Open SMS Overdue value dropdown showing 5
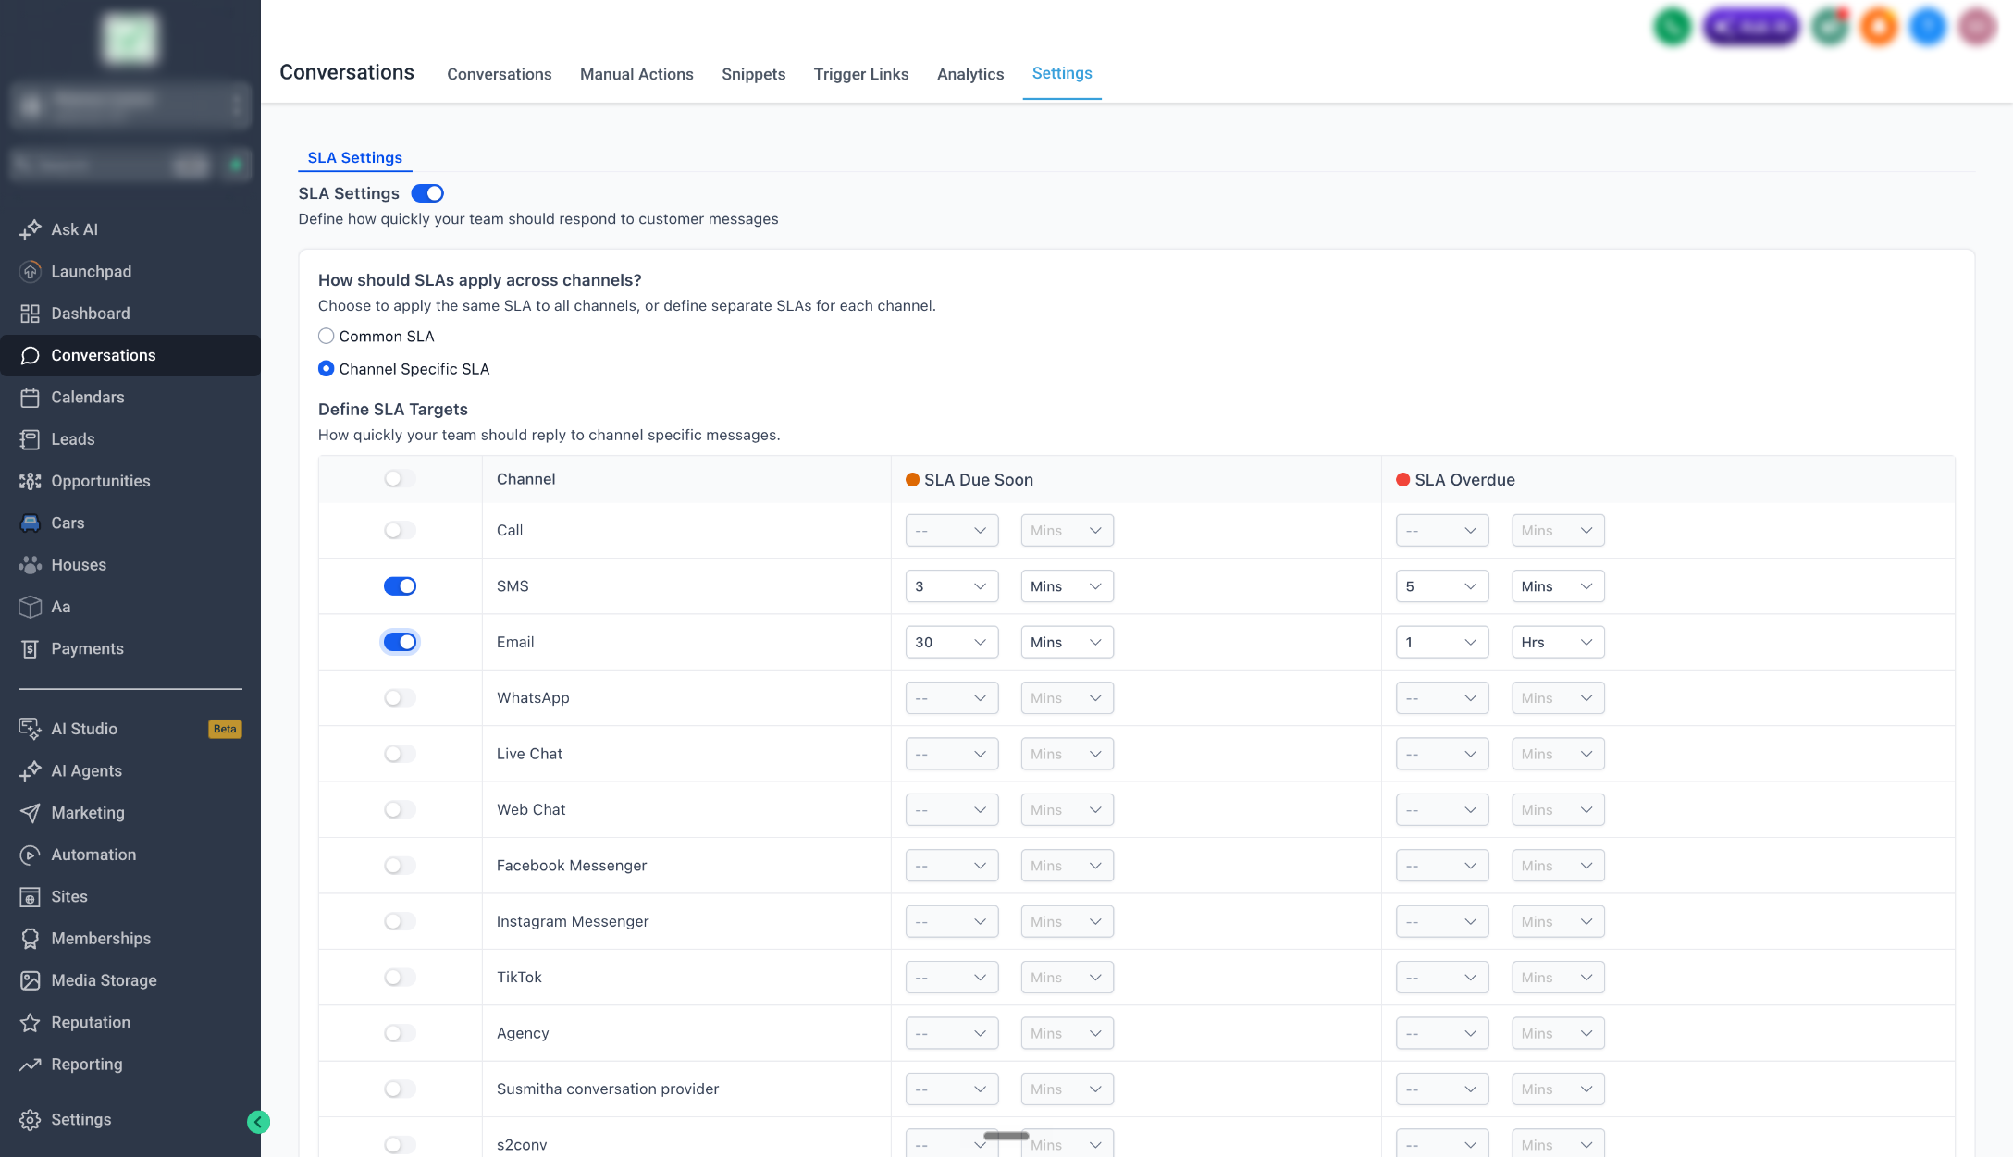The image size is (2013, 1157). pos(1442,586)
